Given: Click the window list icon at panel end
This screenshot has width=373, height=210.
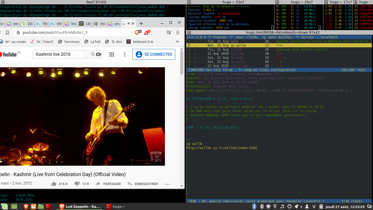Looking at the screenshot, I should (x=369, y=206).
